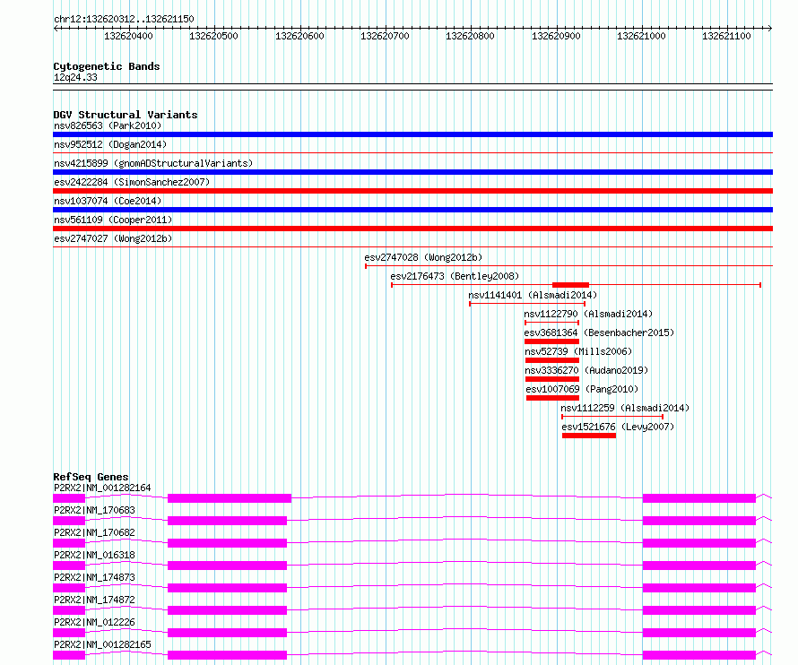Open variant esv2747028 (Wong2012b)
This screenshot has height=665, width=798.
(x=423, y=257)
